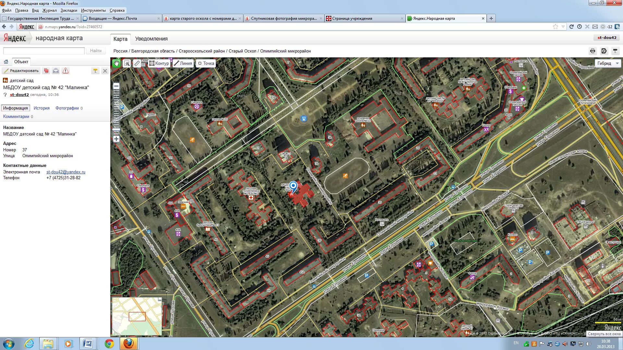623x350 pixels.
Task: Click the compass navigation icon above map
Action: pos(604,51)
